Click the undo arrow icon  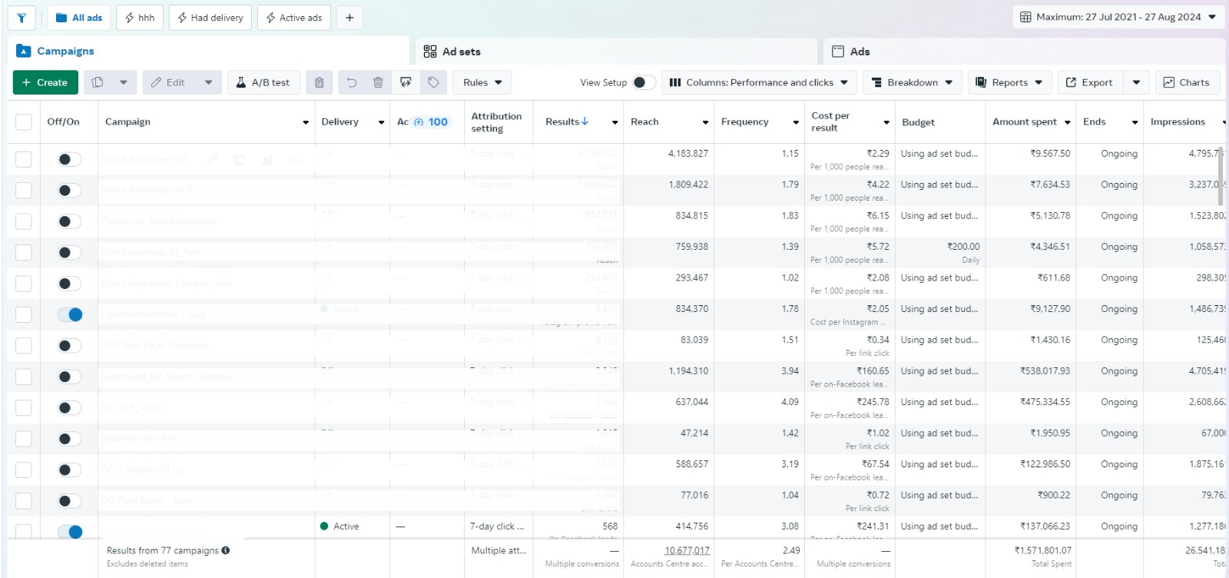pyautogui.click(x=352, y=82)
